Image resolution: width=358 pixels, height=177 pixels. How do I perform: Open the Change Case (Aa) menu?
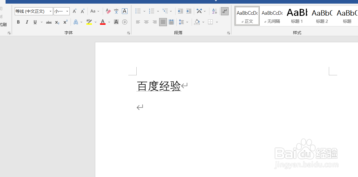(95, 11)
